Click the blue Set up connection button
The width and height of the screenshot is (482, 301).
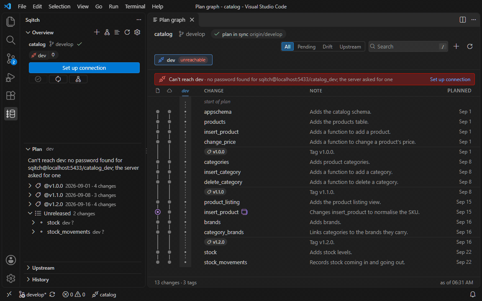click(x=84, y=68)
